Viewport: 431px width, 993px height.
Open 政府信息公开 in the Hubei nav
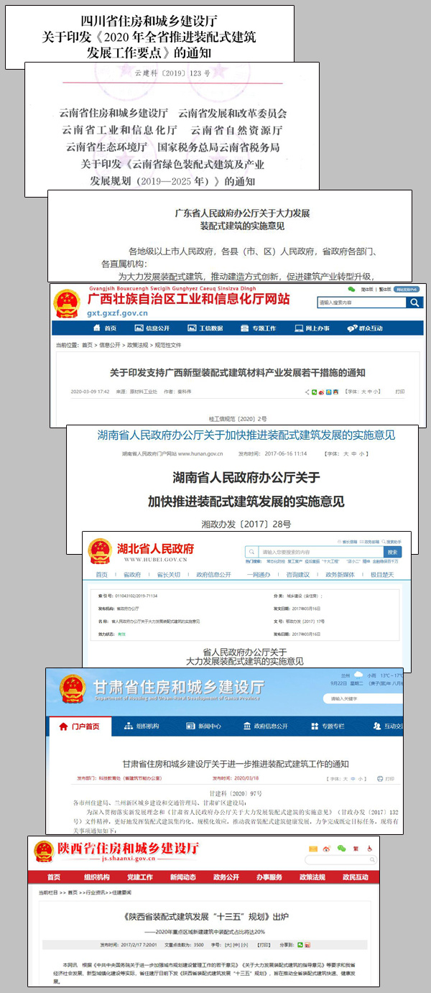[213, 575]
